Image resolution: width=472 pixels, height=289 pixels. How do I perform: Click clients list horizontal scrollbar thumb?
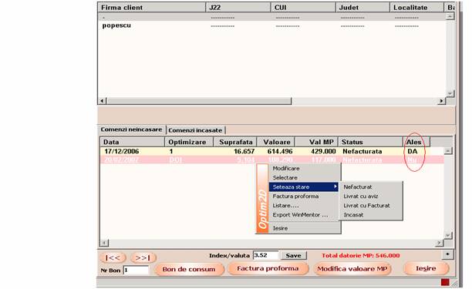tap(200, 101)
